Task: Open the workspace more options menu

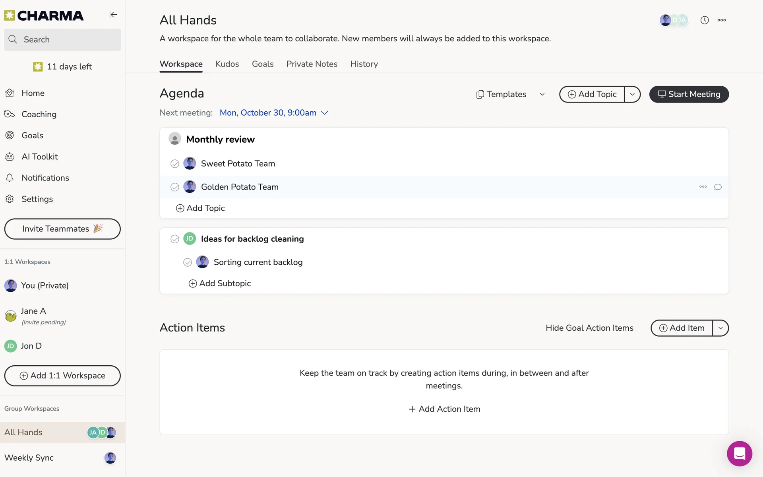Action: click(721, 20)
